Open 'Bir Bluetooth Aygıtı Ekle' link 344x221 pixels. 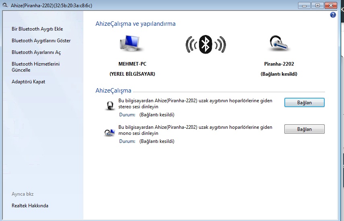click(37, 29)
